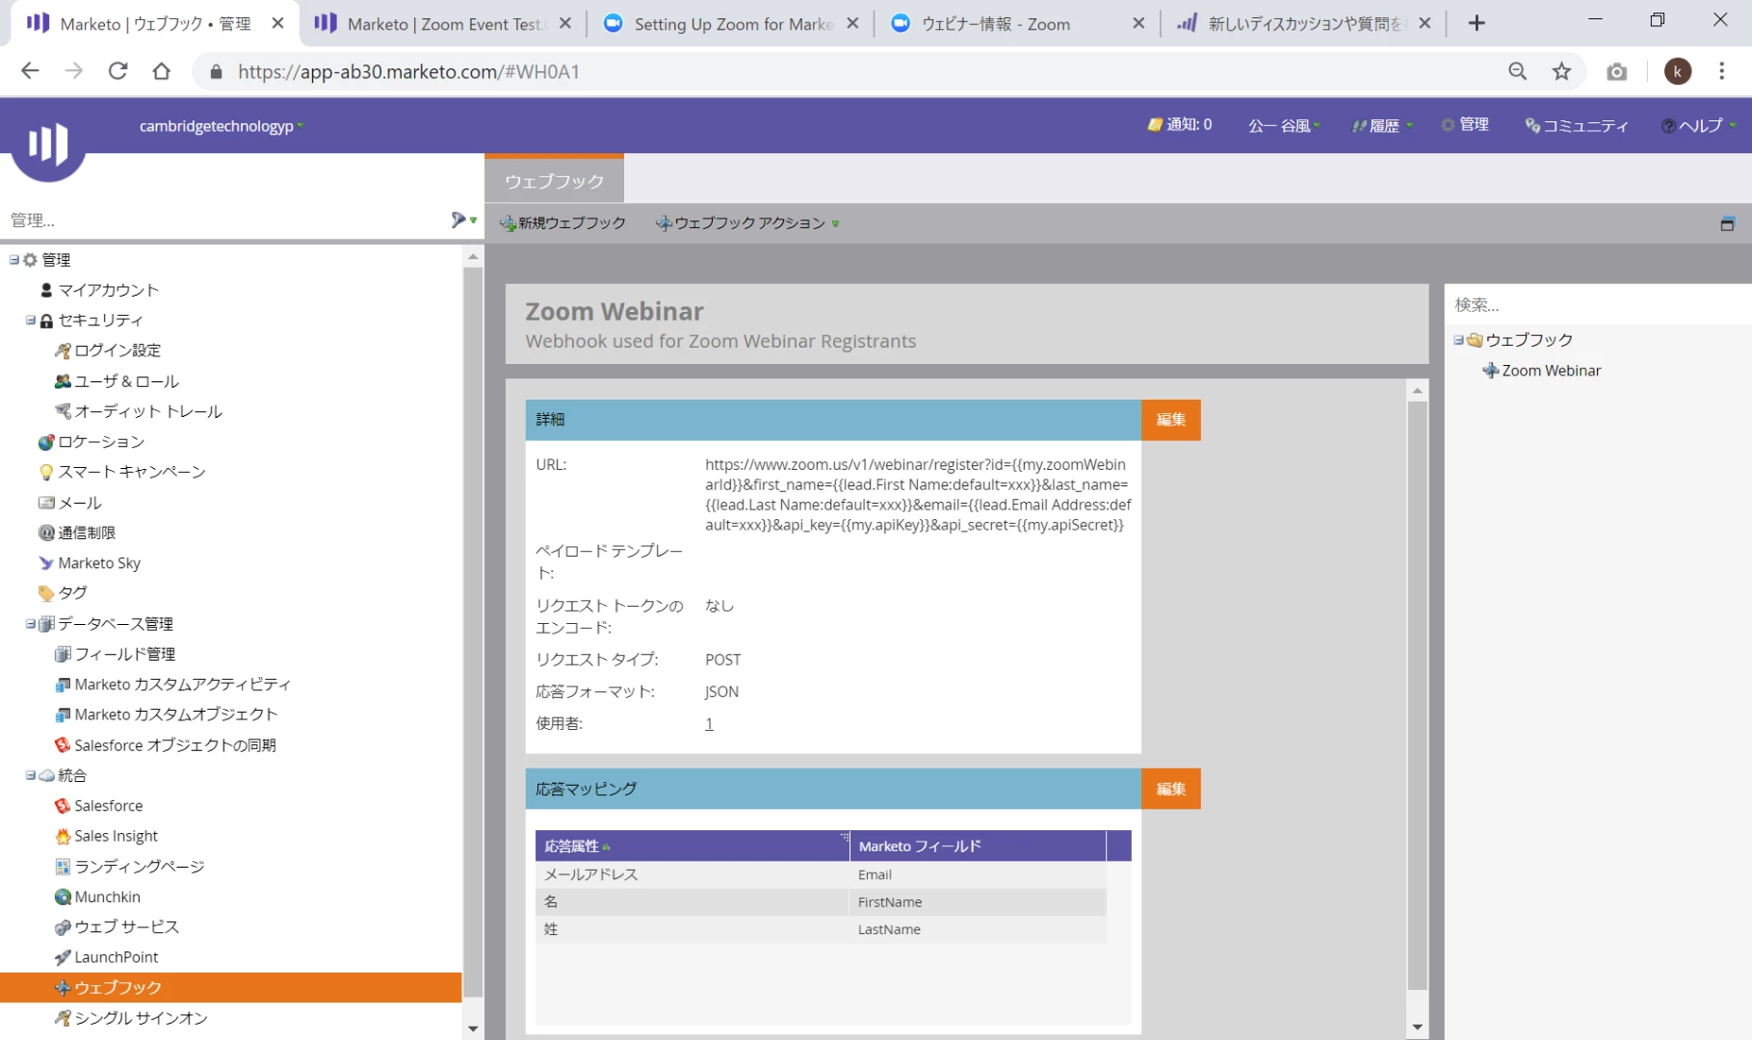Image resolution: width=1752 pixels, height=1040 pixels.
Task: Click 新規ウェブフック button
Action: coord(562,223)
